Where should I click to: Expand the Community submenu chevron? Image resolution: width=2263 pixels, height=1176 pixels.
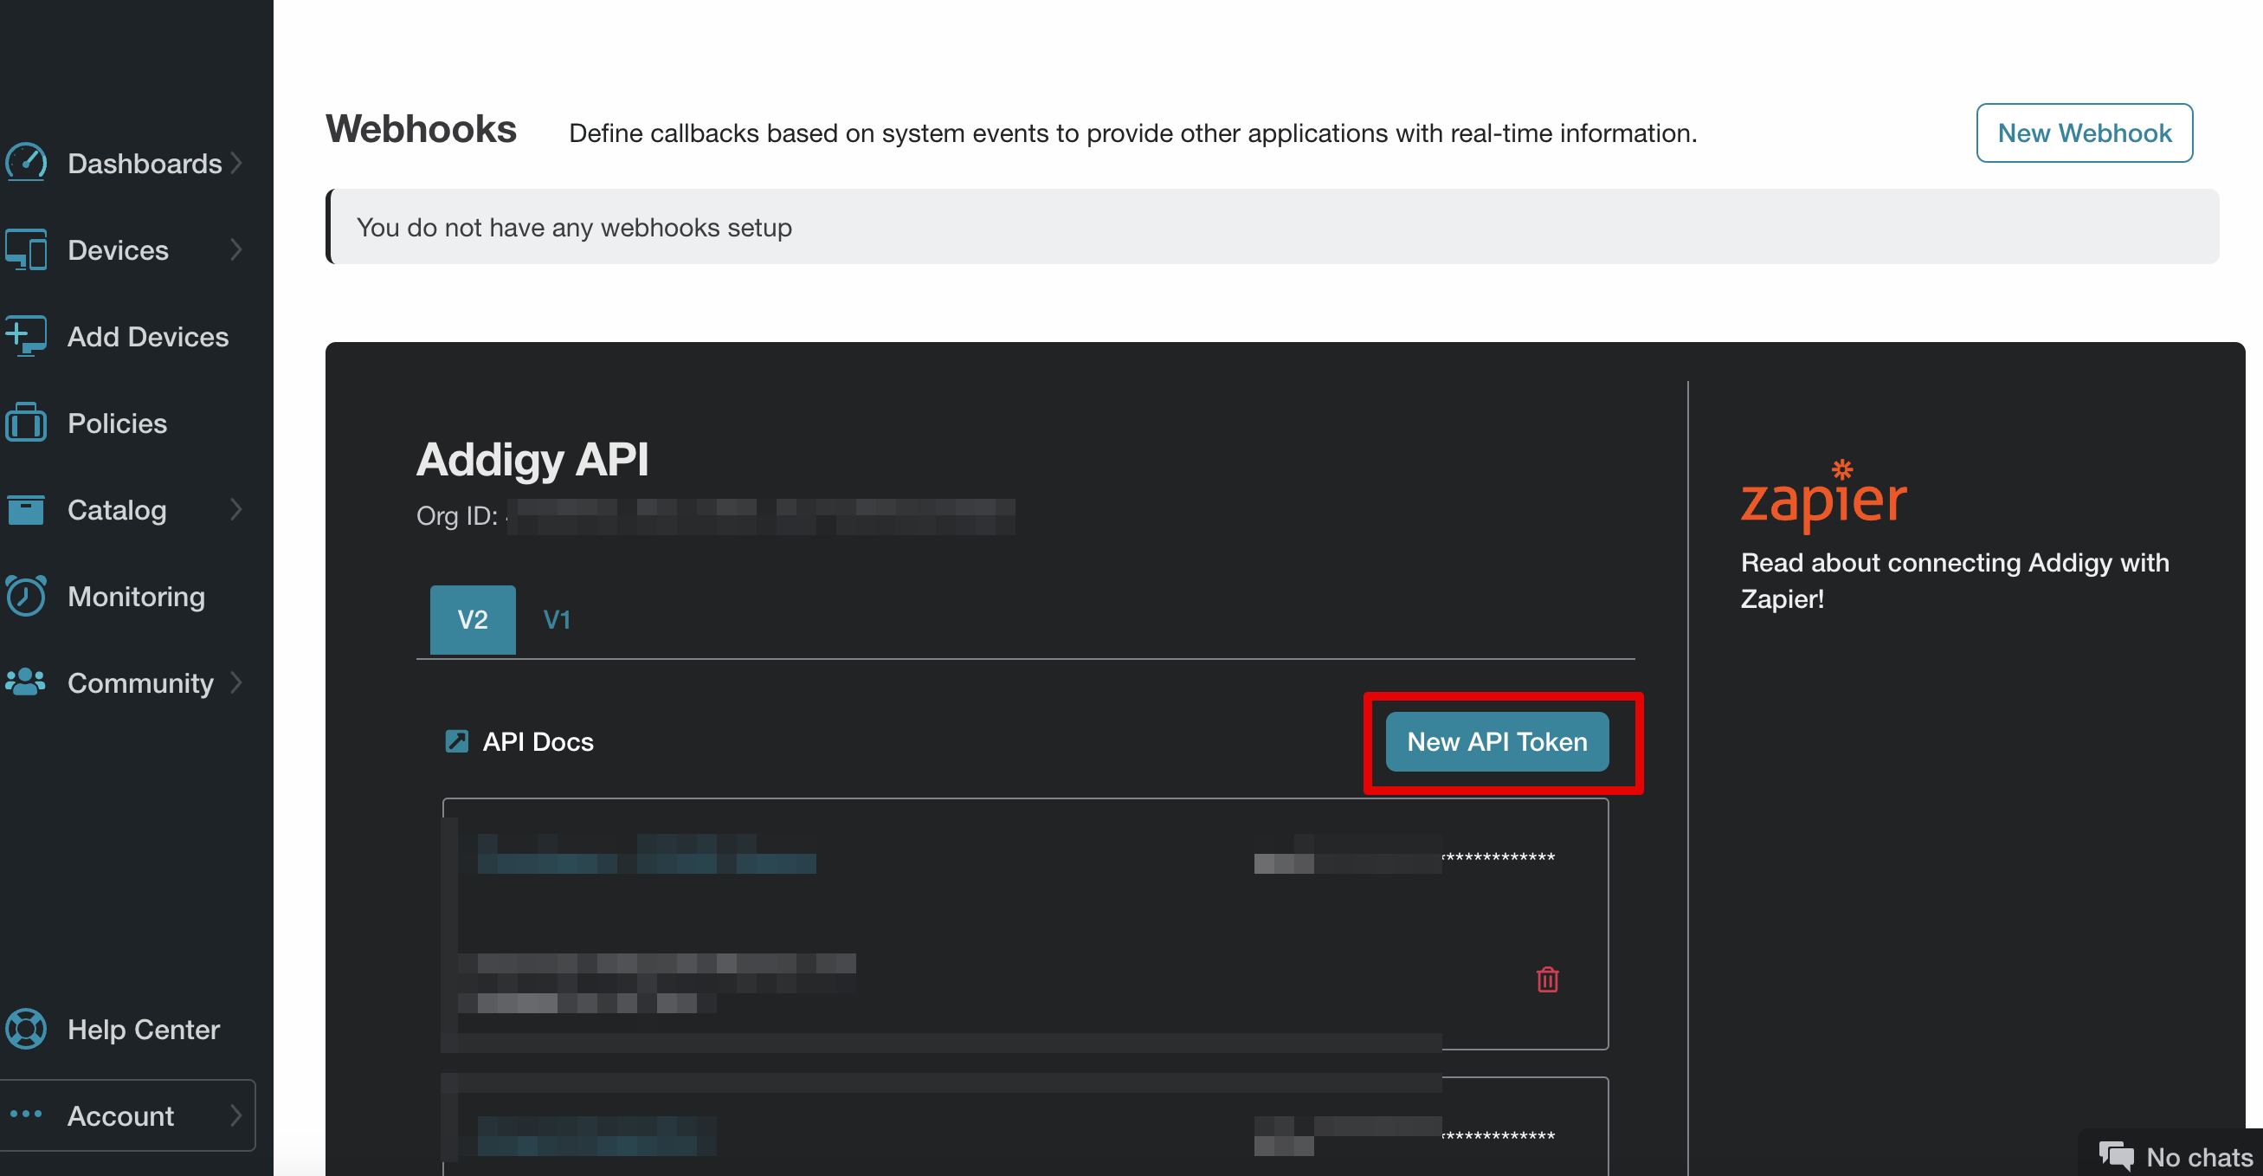click(235, 682)
